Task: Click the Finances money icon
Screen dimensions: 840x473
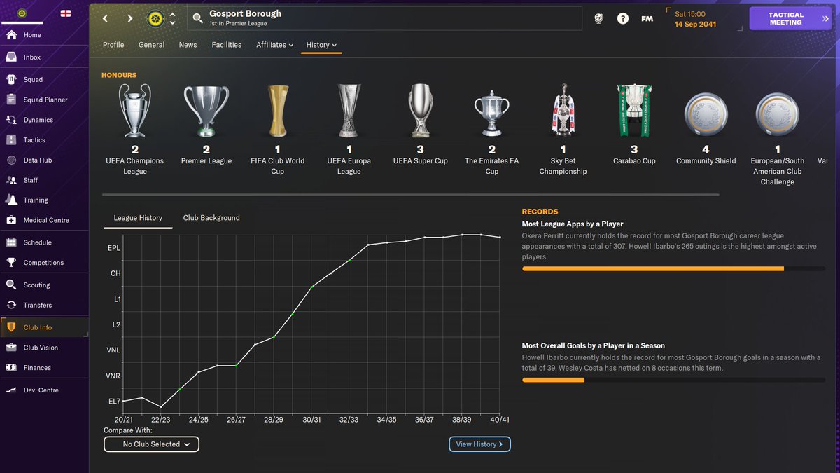Action: tap(11, 368)
